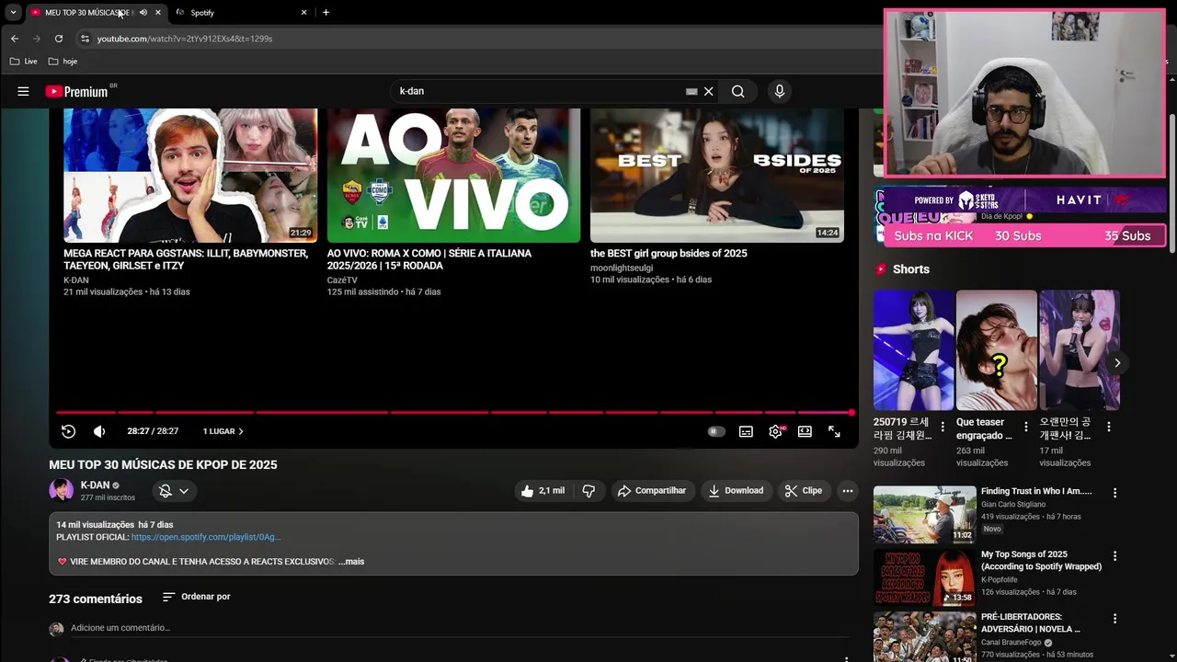
Task: Expand the 1 LUGAR chapter chevron
Action: 241,431
